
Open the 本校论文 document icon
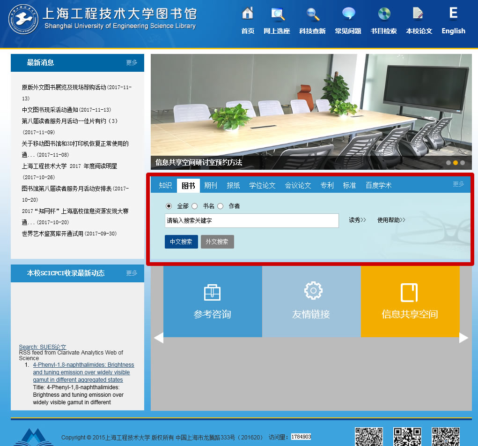(419, 14)
